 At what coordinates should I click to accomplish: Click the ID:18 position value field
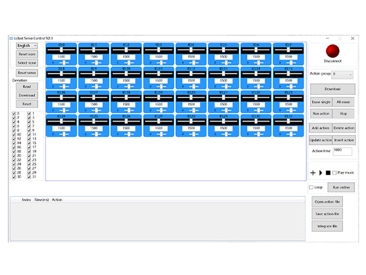click(x=126, y=104)
